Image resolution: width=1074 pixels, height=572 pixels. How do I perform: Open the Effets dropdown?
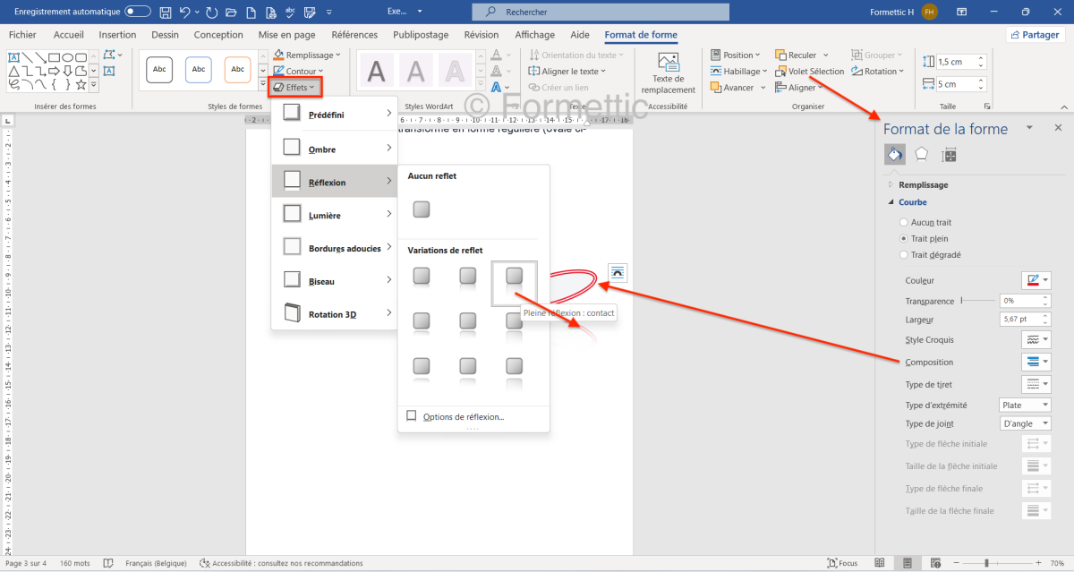point(294,87)
